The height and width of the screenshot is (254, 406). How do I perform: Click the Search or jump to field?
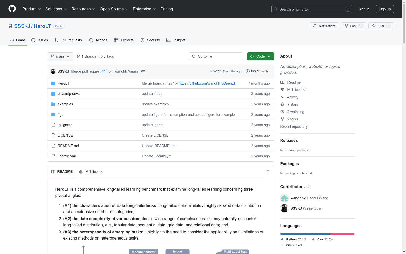tap(312, 9)
